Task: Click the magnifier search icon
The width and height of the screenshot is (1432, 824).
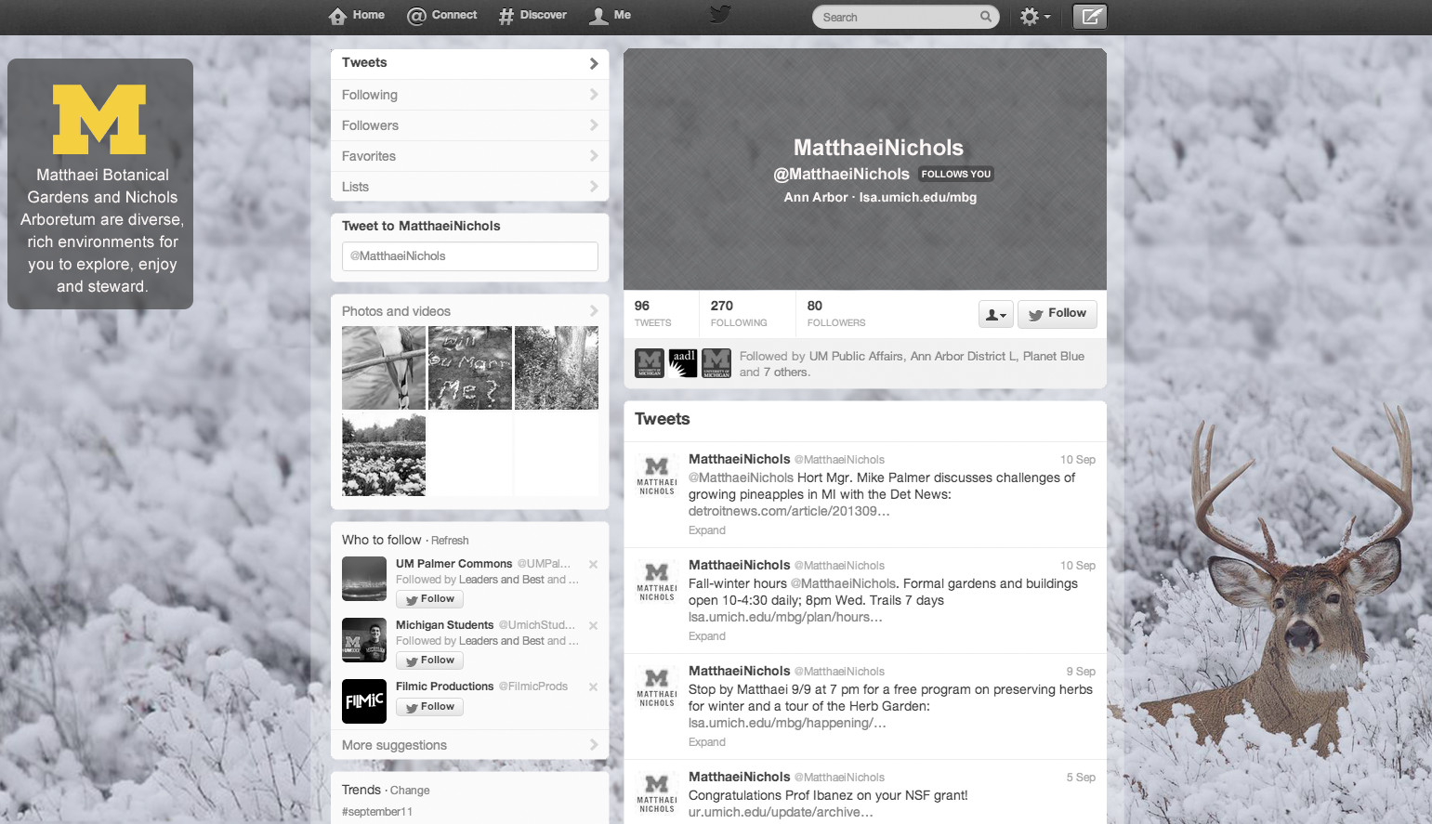Action: (x=986, y=17)
